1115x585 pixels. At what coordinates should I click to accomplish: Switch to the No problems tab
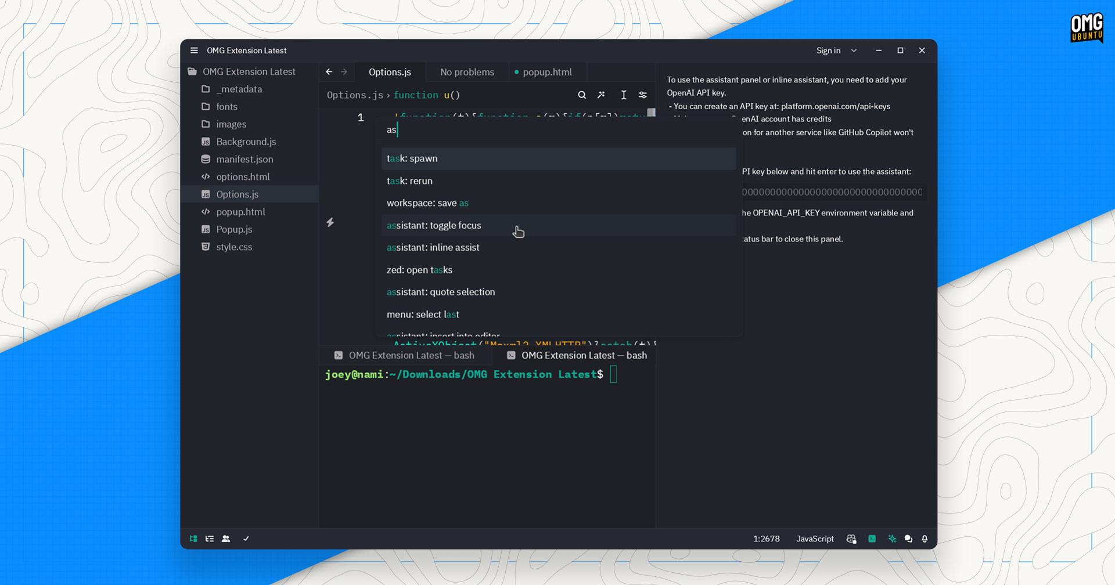click(x=467, y=72)
